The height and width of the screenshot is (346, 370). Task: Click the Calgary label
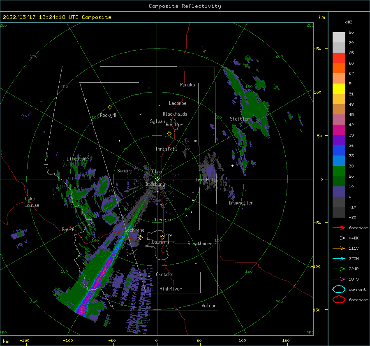pyautogui.click(x=160, y=242)
